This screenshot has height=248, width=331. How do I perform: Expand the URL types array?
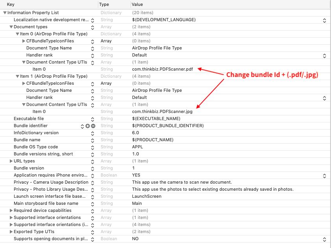[11, 161]
